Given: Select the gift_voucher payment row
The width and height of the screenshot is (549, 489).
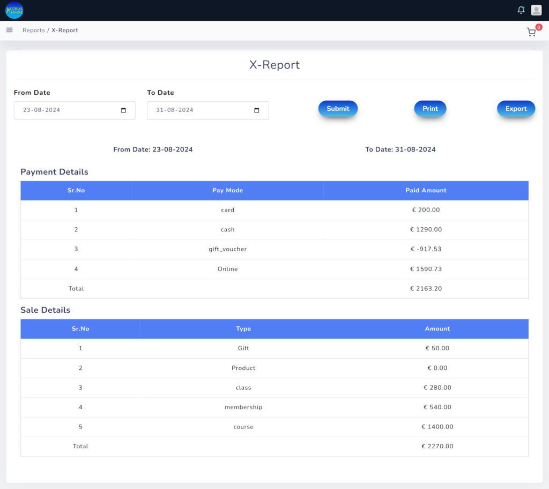Looking at the screenshot, I should point(227,250).
